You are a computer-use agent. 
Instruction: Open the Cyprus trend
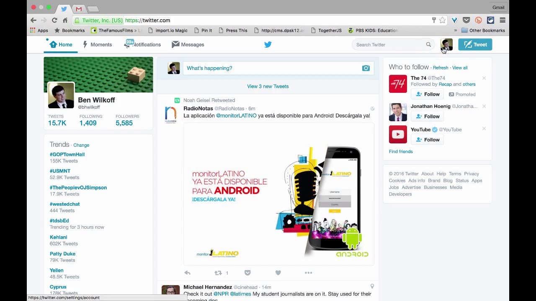pos(58,287)
